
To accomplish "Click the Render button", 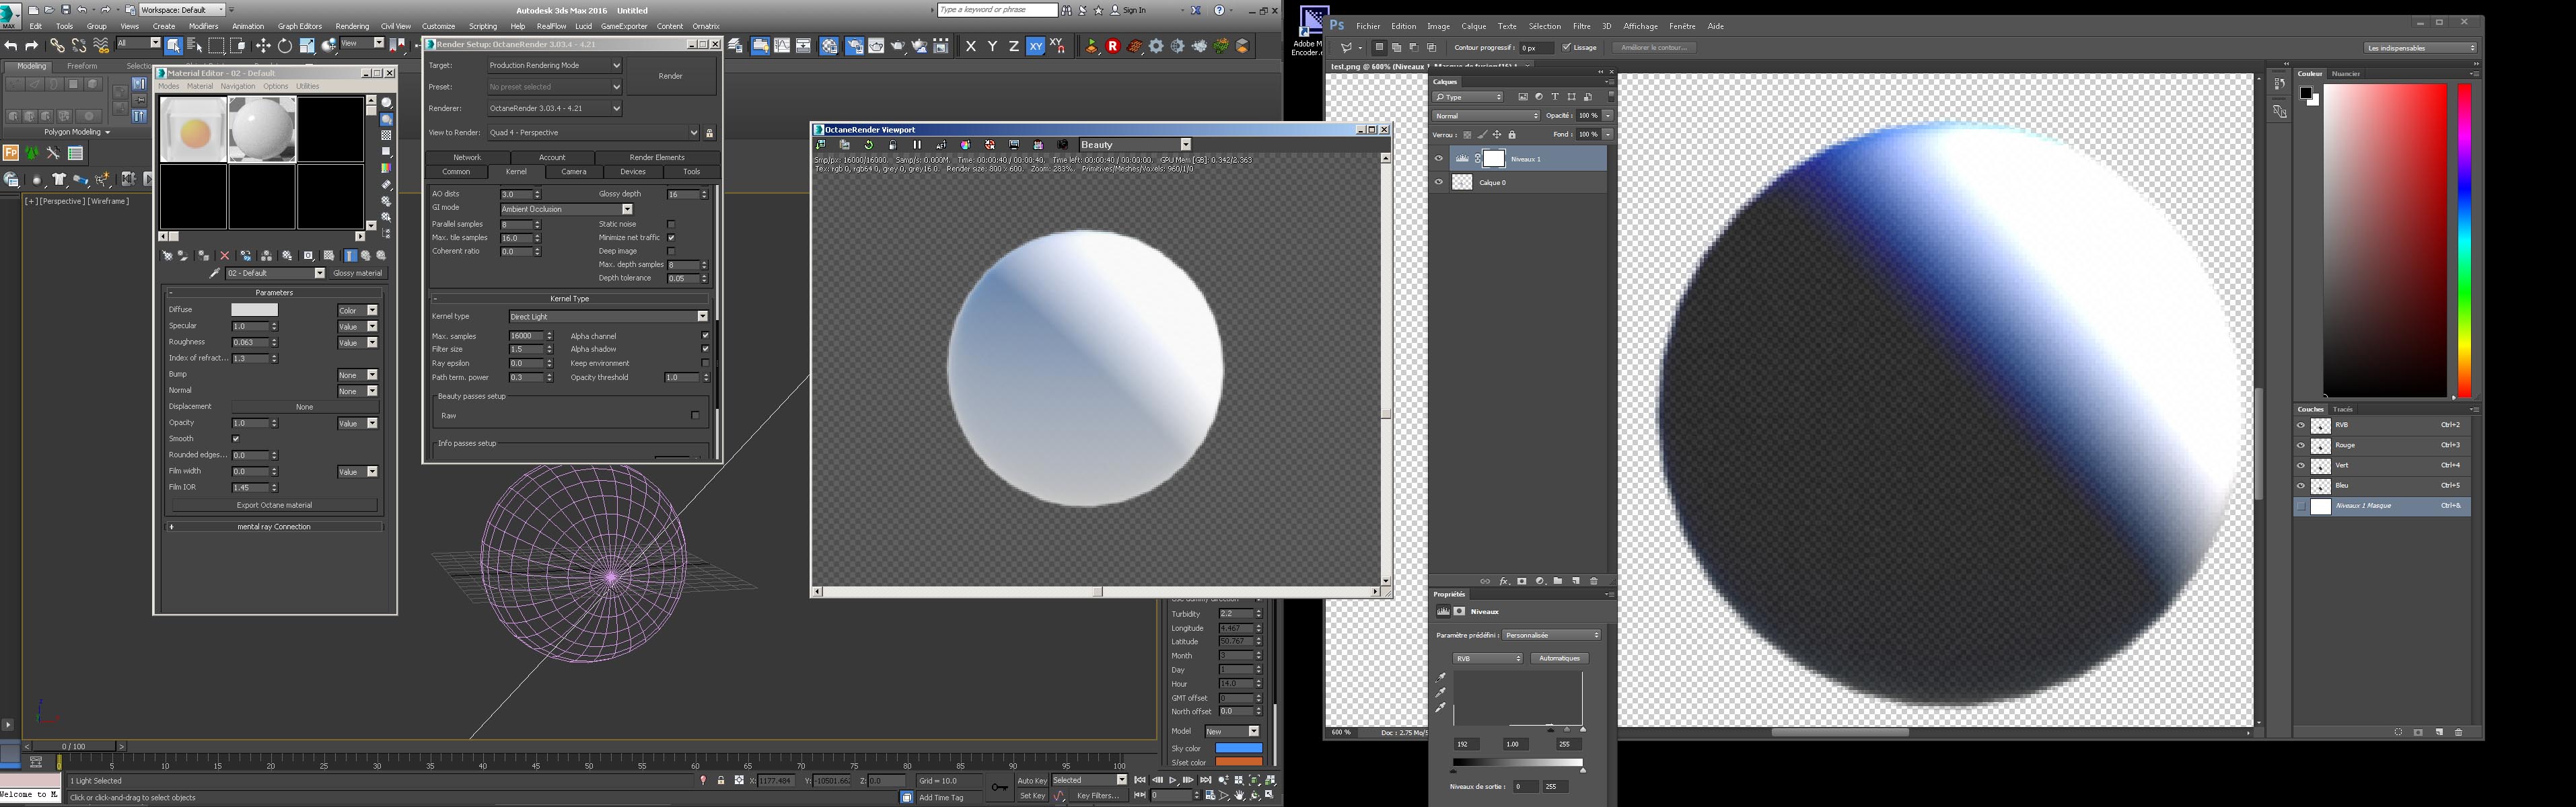I will [671, 76].
